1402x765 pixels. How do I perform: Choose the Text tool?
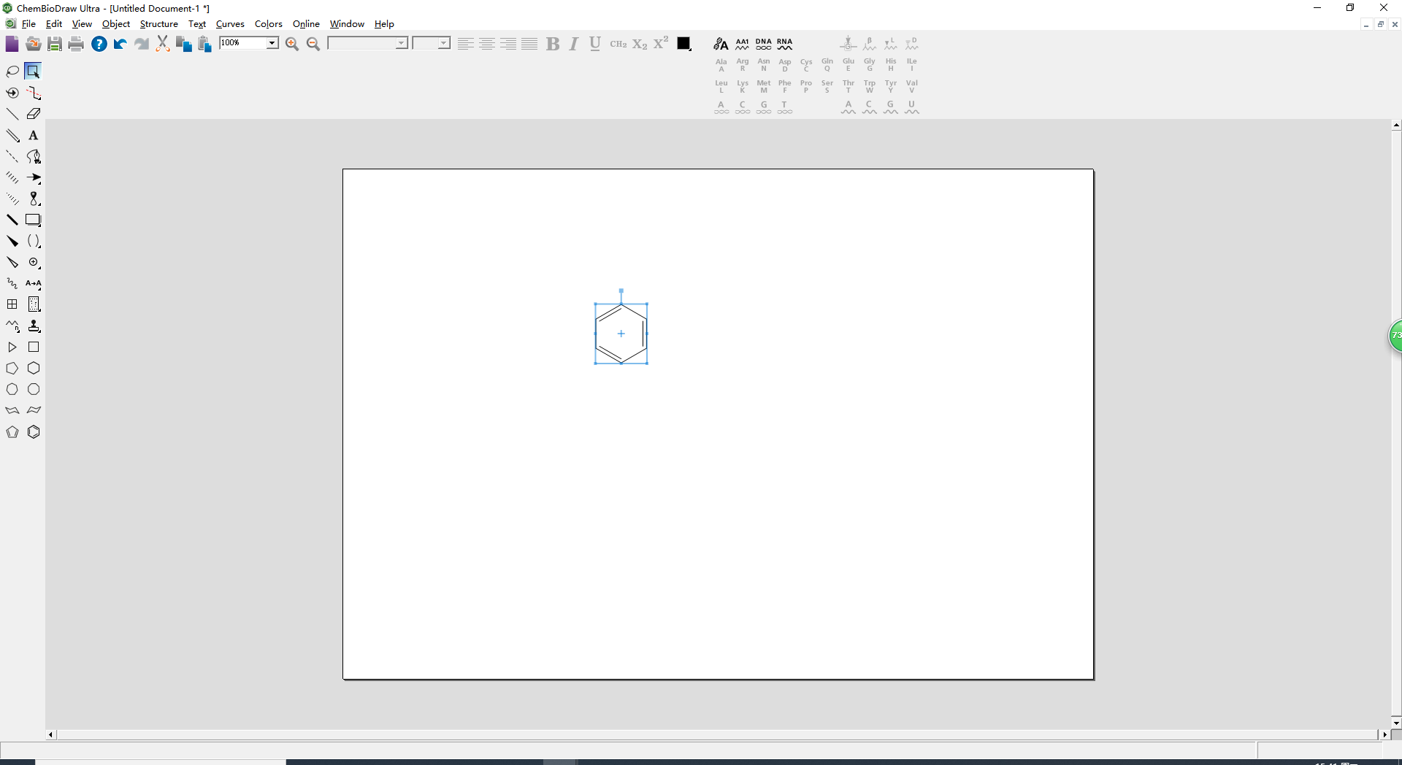tap(34, 136)
